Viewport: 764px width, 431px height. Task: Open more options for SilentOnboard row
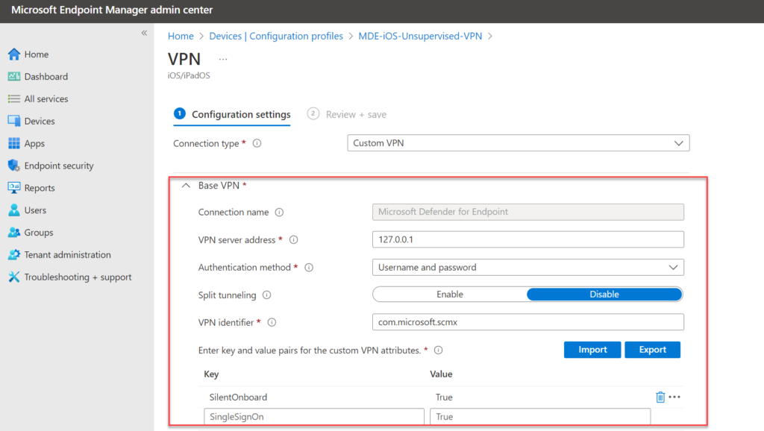pyautogui.click(x=674, y=397)
